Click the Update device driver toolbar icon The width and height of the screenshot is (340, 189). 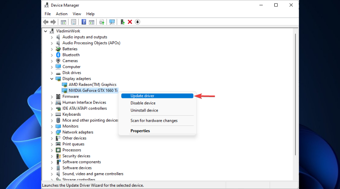(x=122, y=22)
